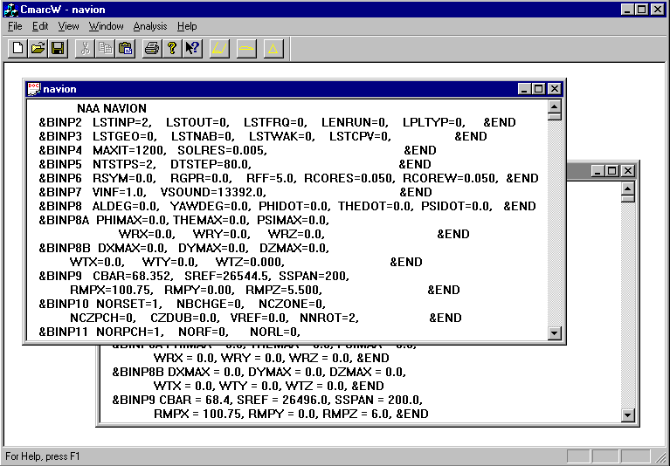Close the background document window
670x466 pixels.
tap(628, 171)
